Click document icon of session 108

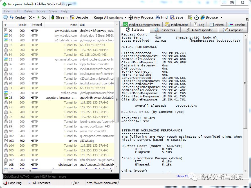tap(6, 164)
